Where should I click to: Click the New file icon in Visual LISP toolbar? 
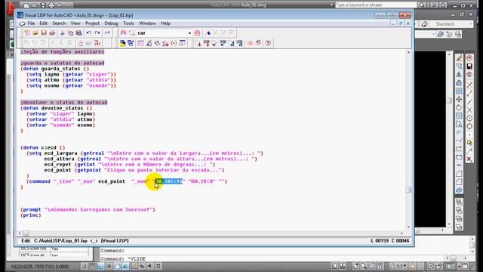[x=27, y=32]
